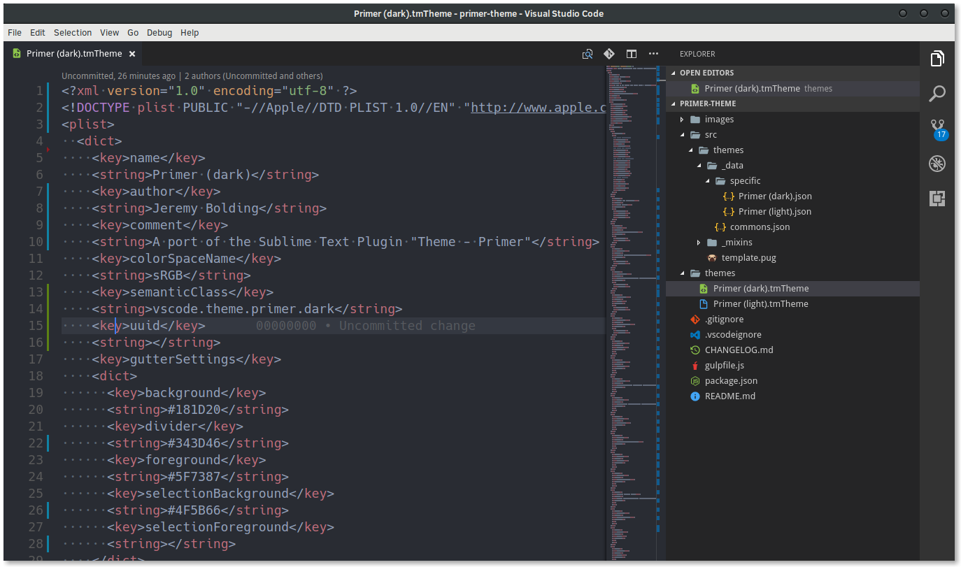Image resolution: width=961 pixels, height=567 pixels.
Task: Click the minimap code overview
Action: [632, 313]
